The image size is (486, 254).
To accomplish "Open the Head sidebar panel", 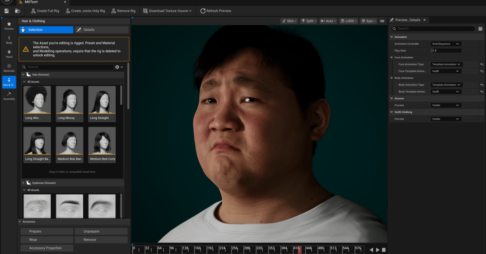I will tap(9, 54).
